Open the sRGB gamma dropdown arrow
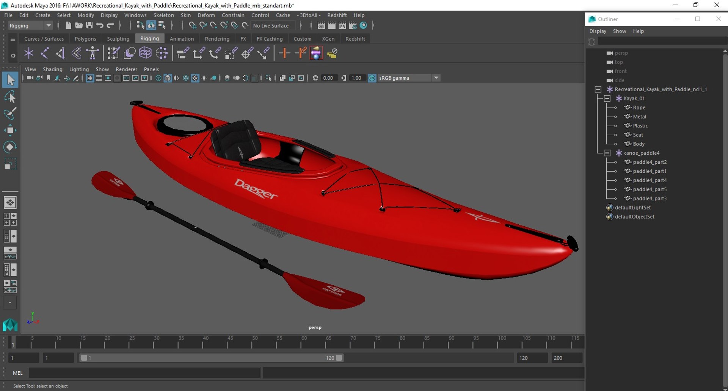728x391 pixels. click(436, 78)
